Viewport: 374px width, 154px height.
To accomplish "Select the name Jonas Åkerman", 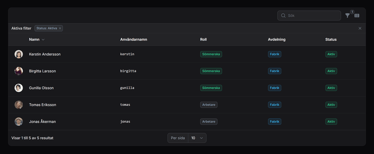I will 42,122.
